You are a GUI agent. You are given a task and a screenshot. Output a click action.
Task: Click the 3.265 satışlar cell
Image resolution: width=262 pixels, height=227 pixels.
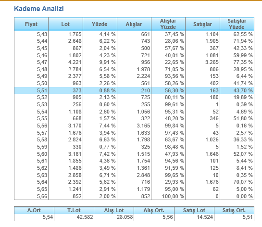coord(212,62)
